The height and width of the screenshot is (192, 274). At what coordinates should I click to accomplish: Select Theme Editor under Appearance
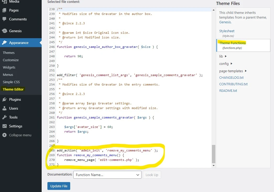coord(13,89)
